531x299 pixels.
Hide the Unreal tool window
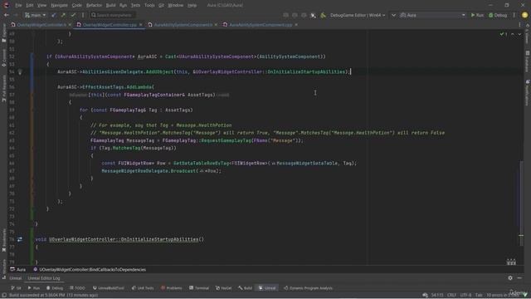pyautogui.click(x=519, y=278)
